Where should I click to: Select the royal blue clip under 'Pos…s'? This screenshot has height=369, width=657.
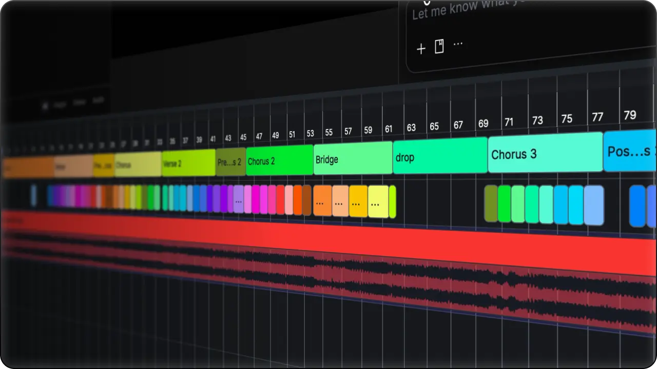pyautogui.click(x=637, y=206)
